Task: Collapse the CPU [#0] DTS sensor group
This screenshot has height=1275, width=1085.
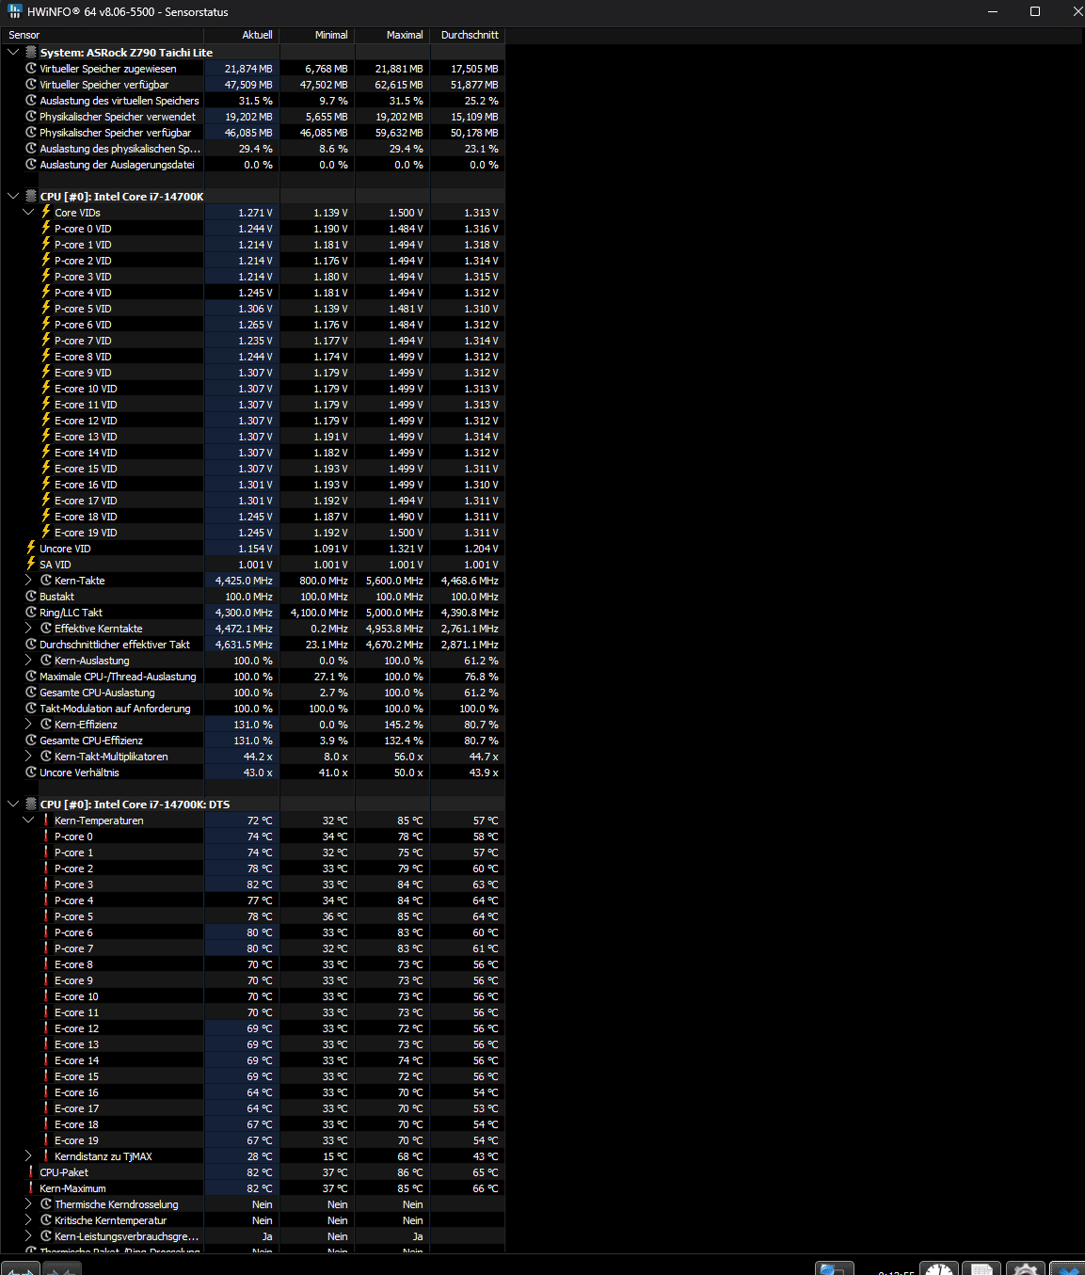Action: click(x=13, y=805)
